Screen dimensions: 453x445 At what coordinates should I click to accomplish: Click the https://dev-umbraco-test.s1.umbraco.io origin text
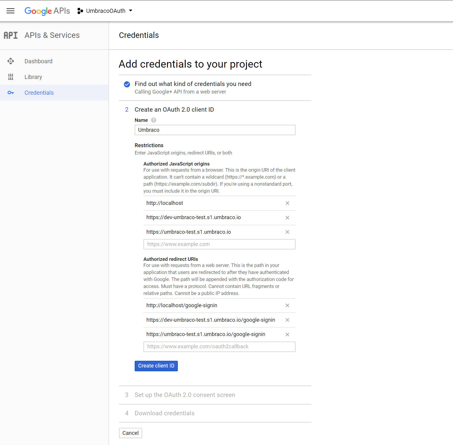[x=194, y=217]
